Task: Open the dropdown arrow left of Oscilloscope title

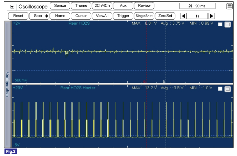Action: pos(13,6)
